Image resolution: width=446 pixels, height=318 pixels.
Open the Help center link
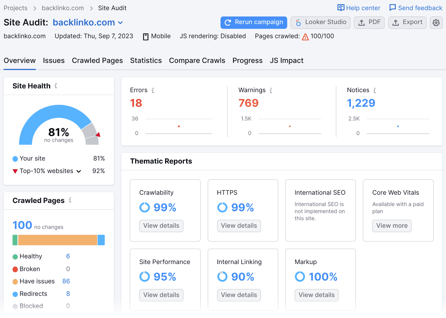363,8
